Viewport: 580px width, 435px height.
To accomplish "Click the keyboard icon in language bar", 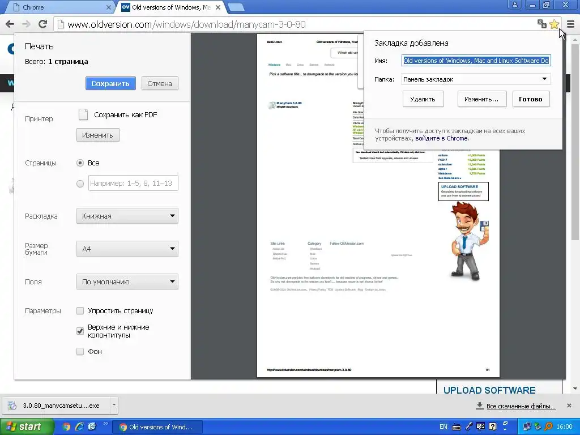I will tap(457, 427).
